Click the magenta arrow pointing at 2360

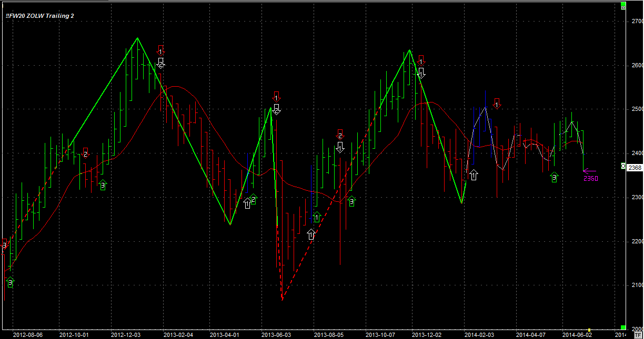coord(589,171)
